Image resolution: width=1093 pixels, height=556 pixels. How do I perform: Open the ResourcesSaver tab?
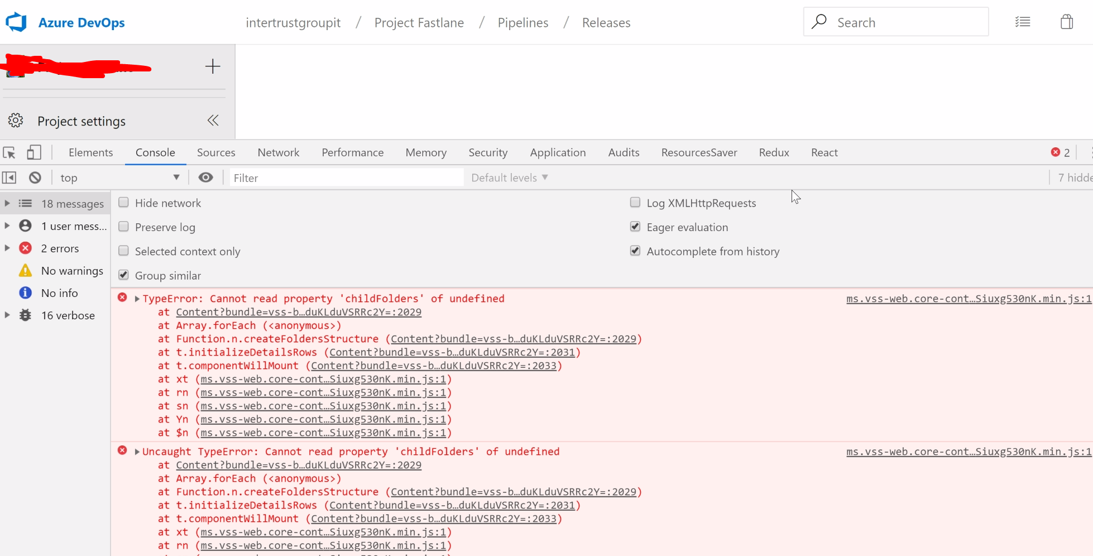point(699,152)
